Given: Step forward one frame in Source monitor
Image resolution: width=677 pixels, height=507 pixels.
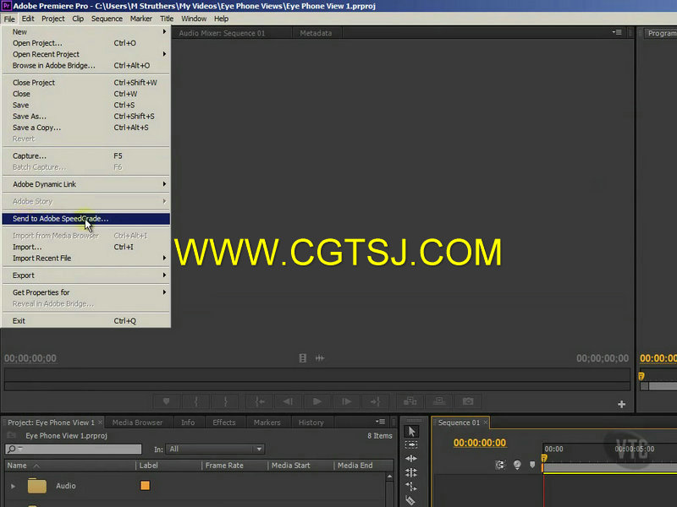Looking at the screenshot, I should [x=346, y=402].
